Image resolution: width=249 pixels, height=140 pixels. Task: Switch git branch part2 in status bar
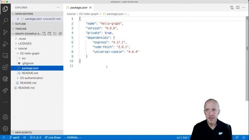pos(14,137)
